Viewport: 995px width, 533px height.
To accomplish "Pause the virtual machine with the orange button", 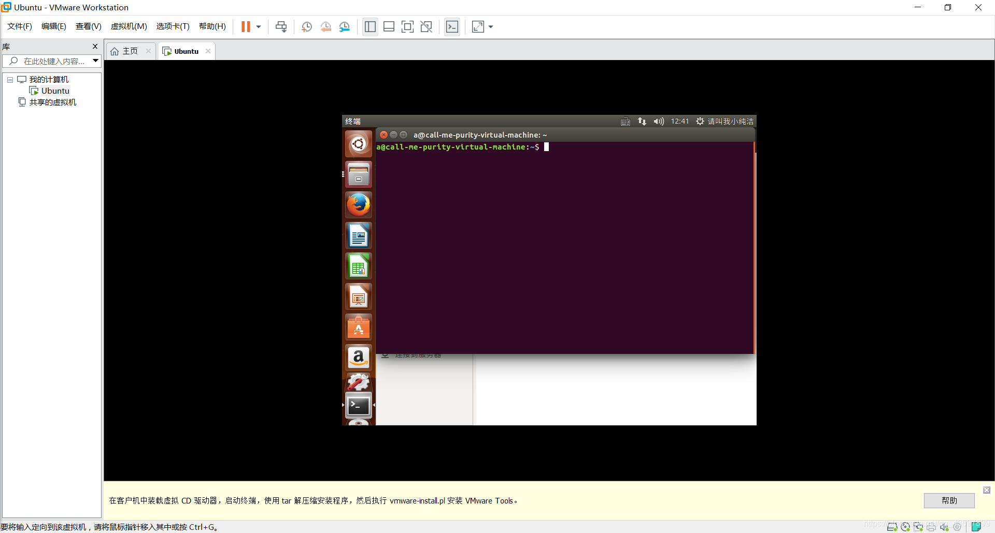I will tap(246, 26).
